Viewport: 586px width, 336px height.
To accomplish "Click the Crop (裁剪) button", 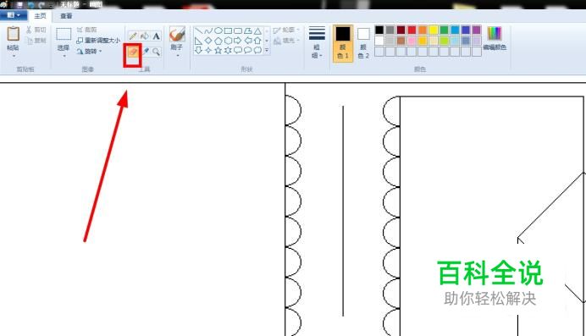I will pyautogui.click(x=86, y=30).
